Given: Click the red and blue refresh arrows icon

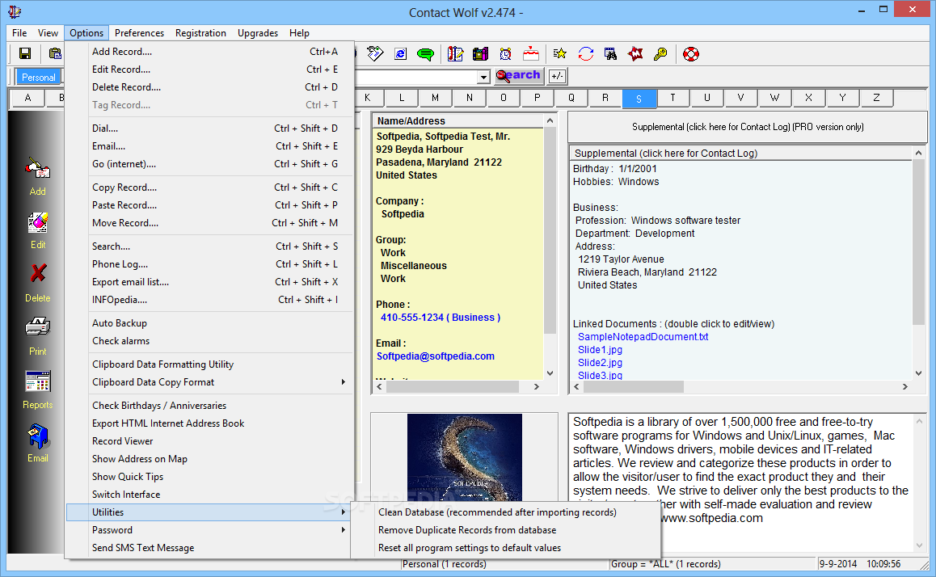Looking at the screenshot, I should click(585, 53).
